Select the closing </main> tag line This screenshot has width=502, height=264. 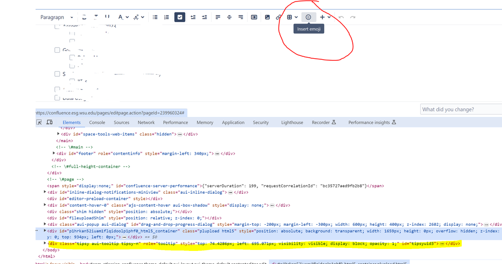click(x=65, y=141)
